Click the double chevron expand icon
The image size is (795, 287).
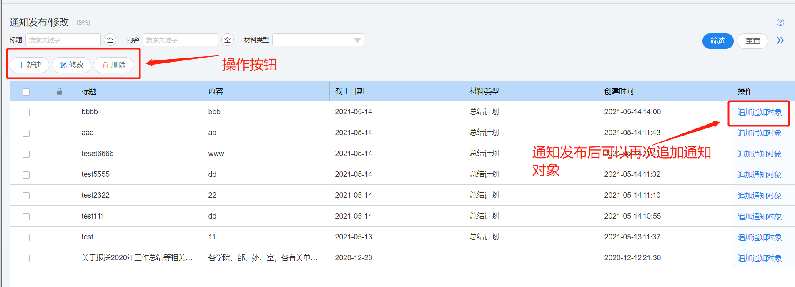pyautogui.click(x=780, y=40)
